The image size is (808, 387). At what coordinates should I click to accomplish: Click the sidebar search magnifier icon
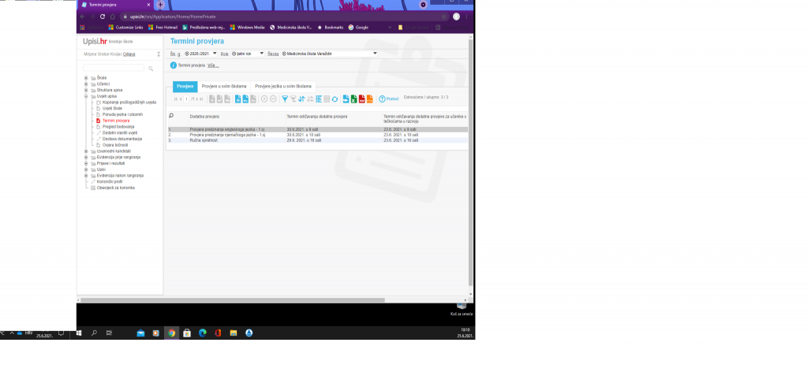[150, 69]
